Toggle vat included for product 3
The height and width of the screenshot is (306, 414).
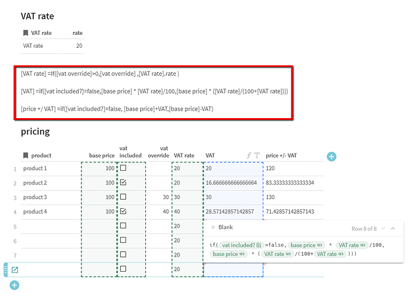pos(123,197)
